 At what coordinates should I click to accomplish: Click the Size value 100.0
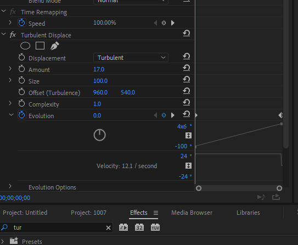tap(100, 81)
